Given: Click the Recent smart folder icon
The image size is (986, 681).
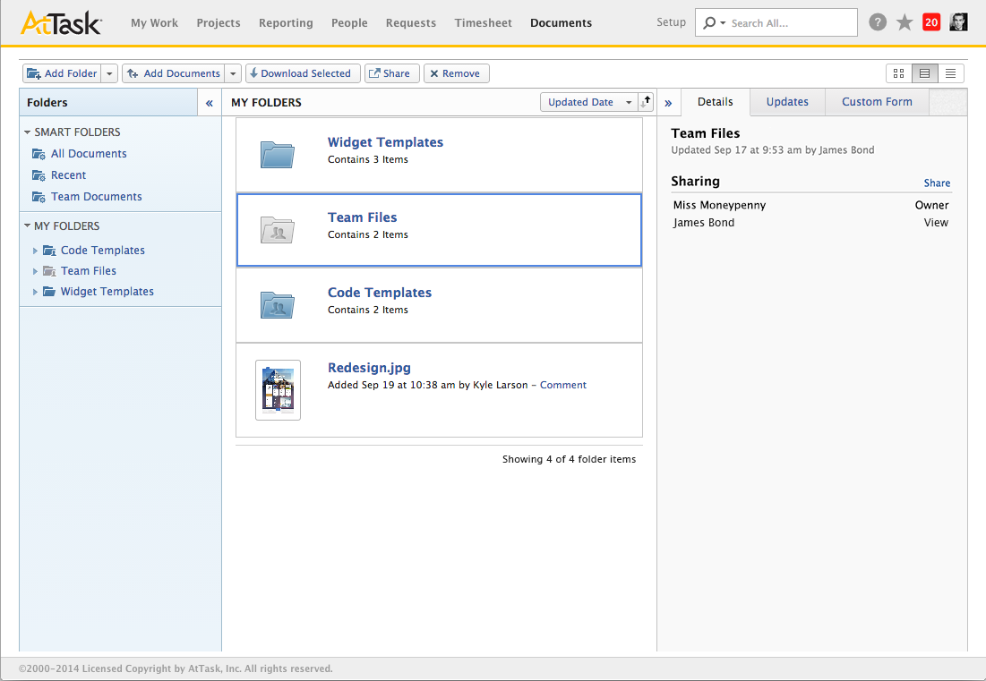Looking at the screenshot, I should tap(39, 175).
